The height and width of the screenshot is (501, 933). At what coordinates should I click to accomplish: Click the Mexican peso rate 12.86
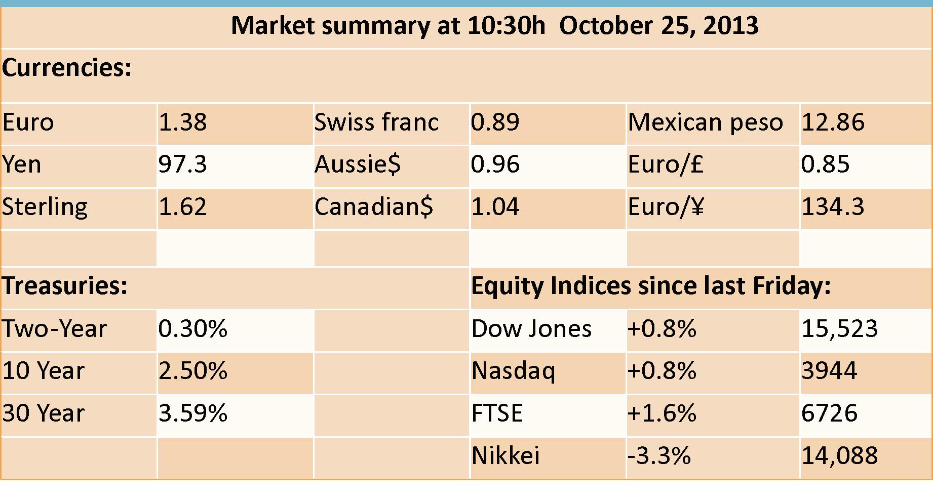point(833,122)
